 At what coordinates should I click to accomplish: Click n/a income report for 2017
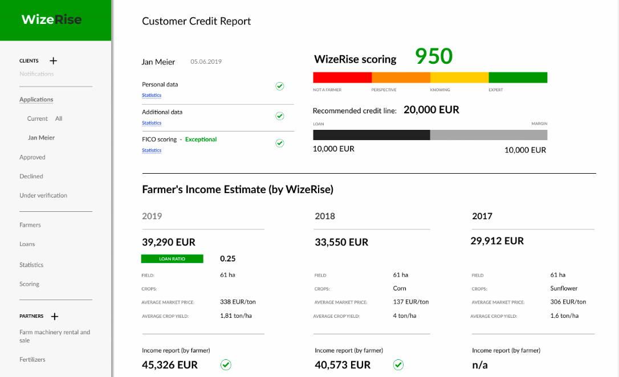(480, 365)
